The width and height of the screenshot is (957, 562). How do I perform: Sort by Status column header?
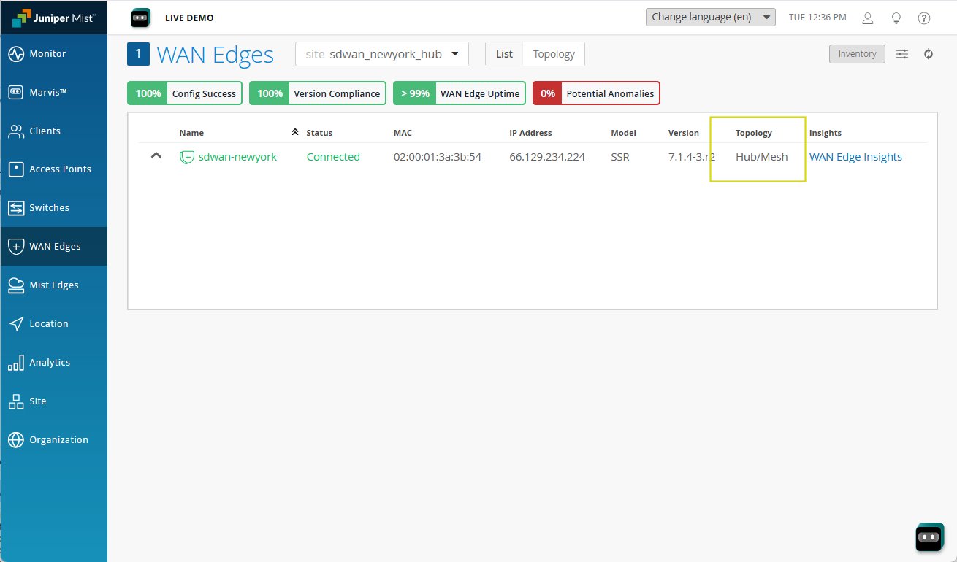(319, 133)
